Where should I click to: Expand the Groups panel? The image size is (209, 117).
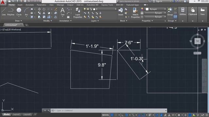coord(172,21)
